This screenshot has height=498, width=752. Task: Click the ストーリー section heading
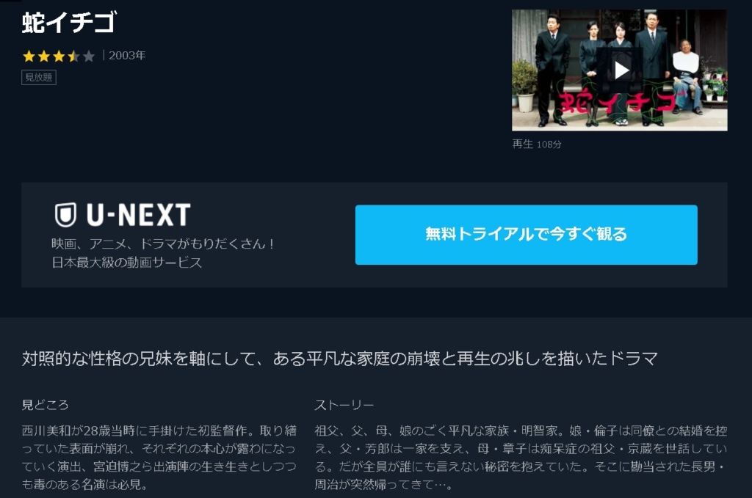[x=344, y=405]
